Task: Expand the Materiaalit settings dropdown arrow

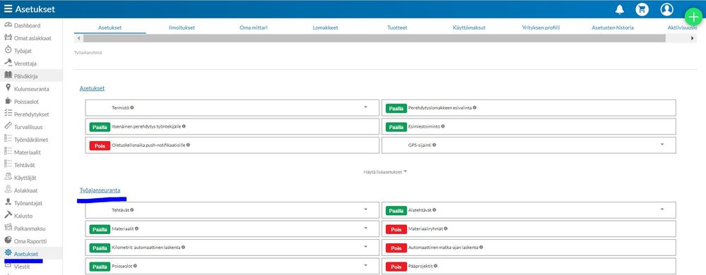Action: tap(365, 228)
